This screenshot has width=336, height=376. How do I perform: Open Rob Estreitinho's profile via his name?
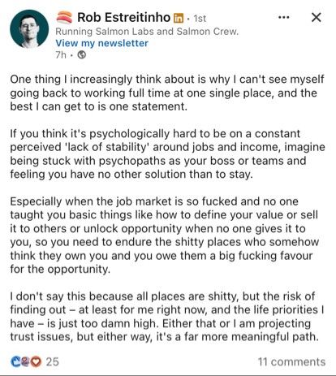tap(123, 18)
